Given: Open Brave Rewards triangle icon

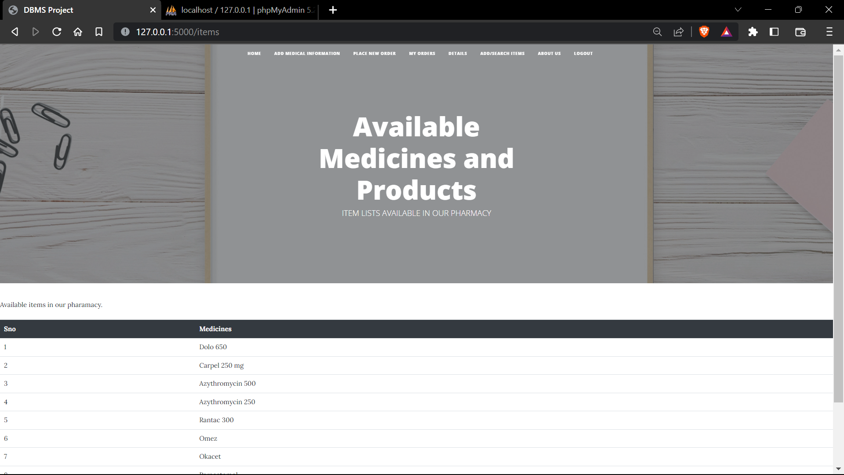Looking at the screenshot, I should click(726, 32).
